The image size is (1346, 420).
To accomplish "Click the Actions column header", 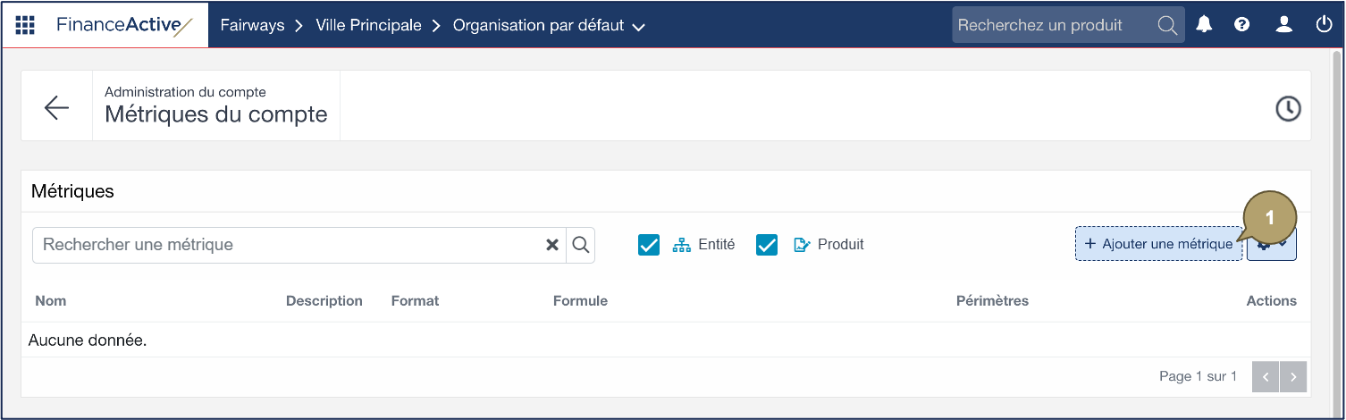I will pos(1272,301).
